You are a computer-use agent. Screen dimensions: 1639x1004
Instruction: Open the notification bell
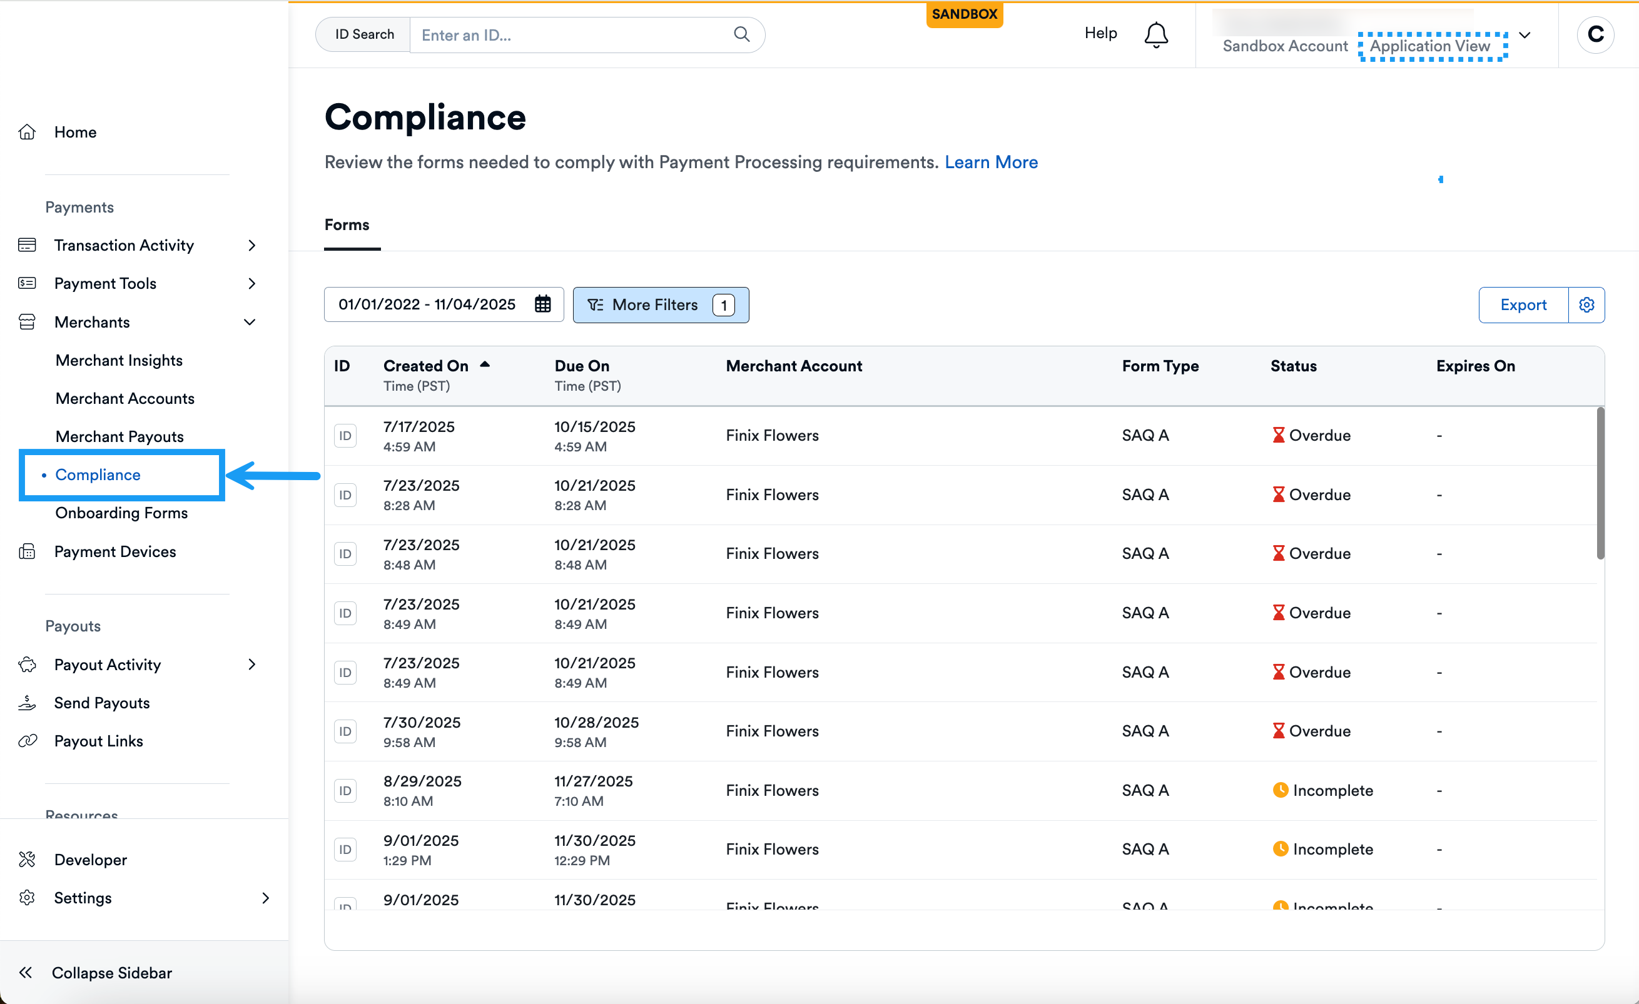1155,34
